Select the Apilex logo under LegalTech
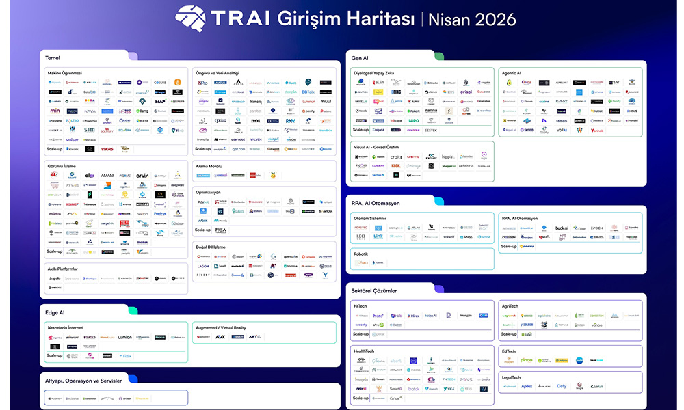The height and width of the screenshot is (410, 684). coord(527,386)
